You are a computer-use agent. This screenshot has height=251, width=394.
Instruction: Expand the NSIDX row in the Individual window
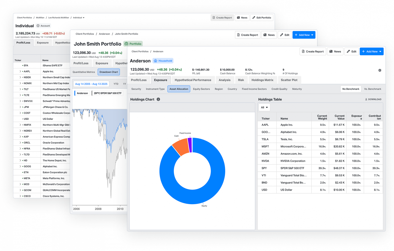click(20, 77)
